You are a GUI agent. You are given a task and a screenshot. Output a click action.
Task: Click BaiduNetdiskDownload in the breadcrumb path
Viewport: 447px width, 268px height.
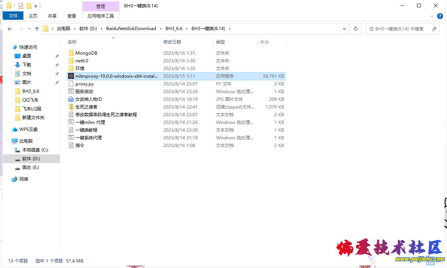click(131, 29)
